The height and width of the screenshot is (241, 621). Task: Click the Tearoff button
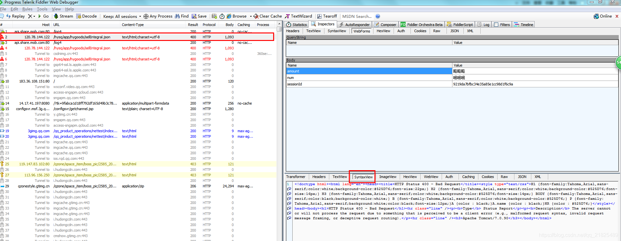(x=327, y=16)
